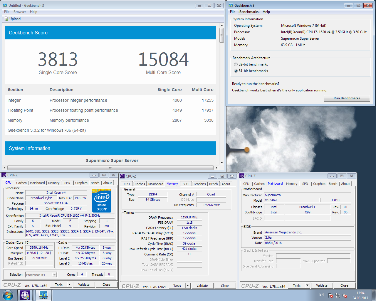Image resolution: width=376 pixels, height=301 pixels.
Task: Open Memory tab in CPU-Z Processor window
Action: coord(54,183)
